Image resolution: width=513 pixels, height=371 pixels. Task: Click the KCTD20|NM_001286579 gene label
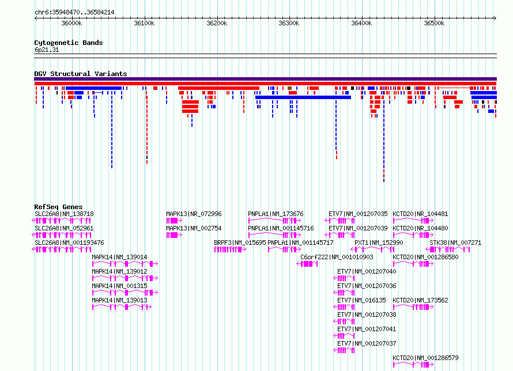[425, 358]
